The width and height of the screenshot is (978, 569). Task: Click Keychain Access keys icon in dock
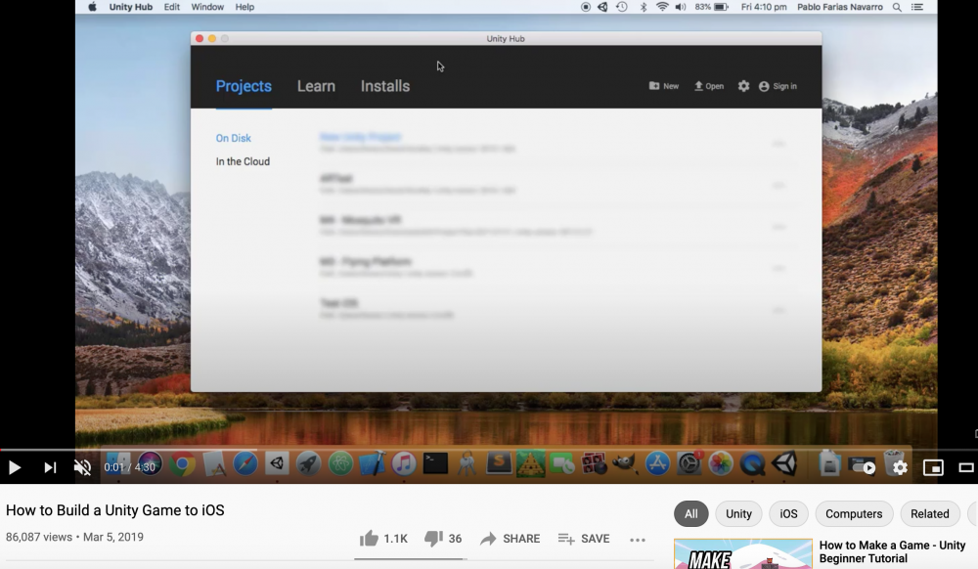(x=467, y=464)
